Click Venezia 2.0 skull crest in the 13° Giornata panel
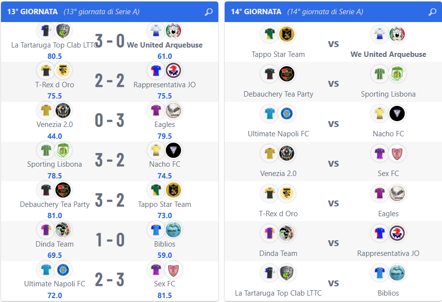This screenshot has width=442, height=302. 63,110
